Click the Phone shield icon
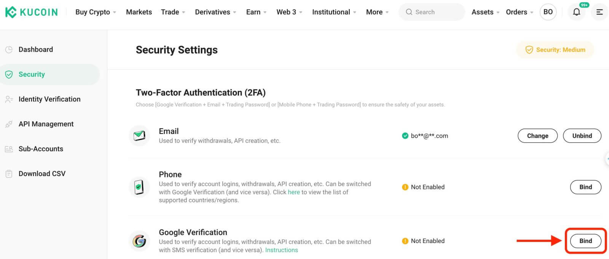609x259 pixels. (x=139, y=187)
